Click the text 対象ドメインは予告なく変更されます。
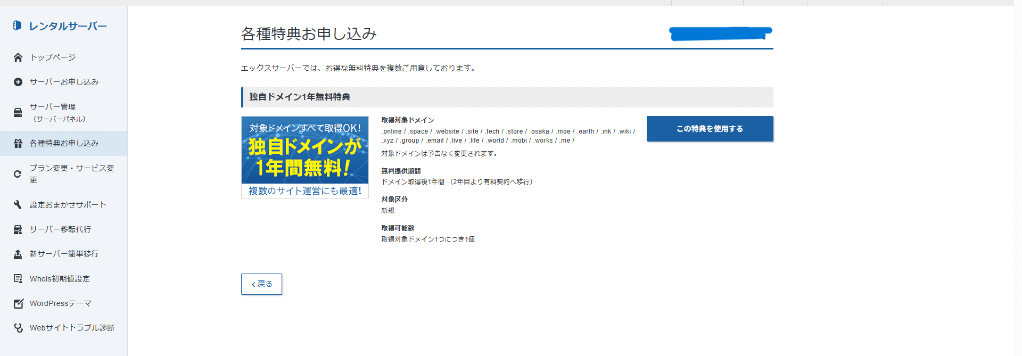 tap(441, 154)
